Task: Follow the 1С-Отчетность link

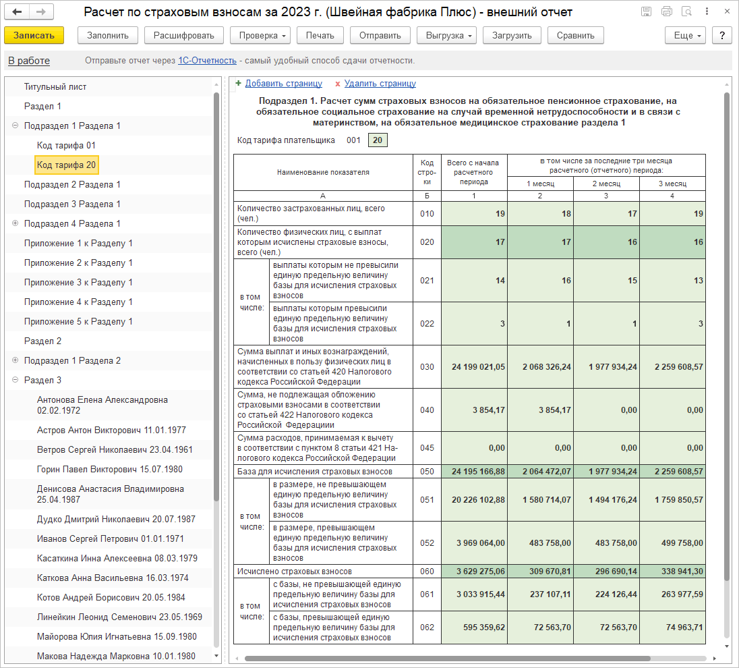Action: (x=207, y=61)
